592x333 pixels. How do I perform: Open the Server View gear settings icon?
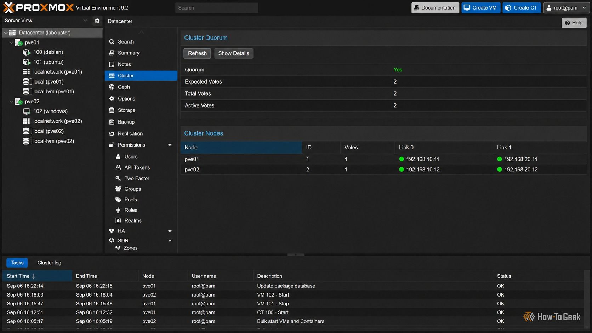click(x=97, y=21)
